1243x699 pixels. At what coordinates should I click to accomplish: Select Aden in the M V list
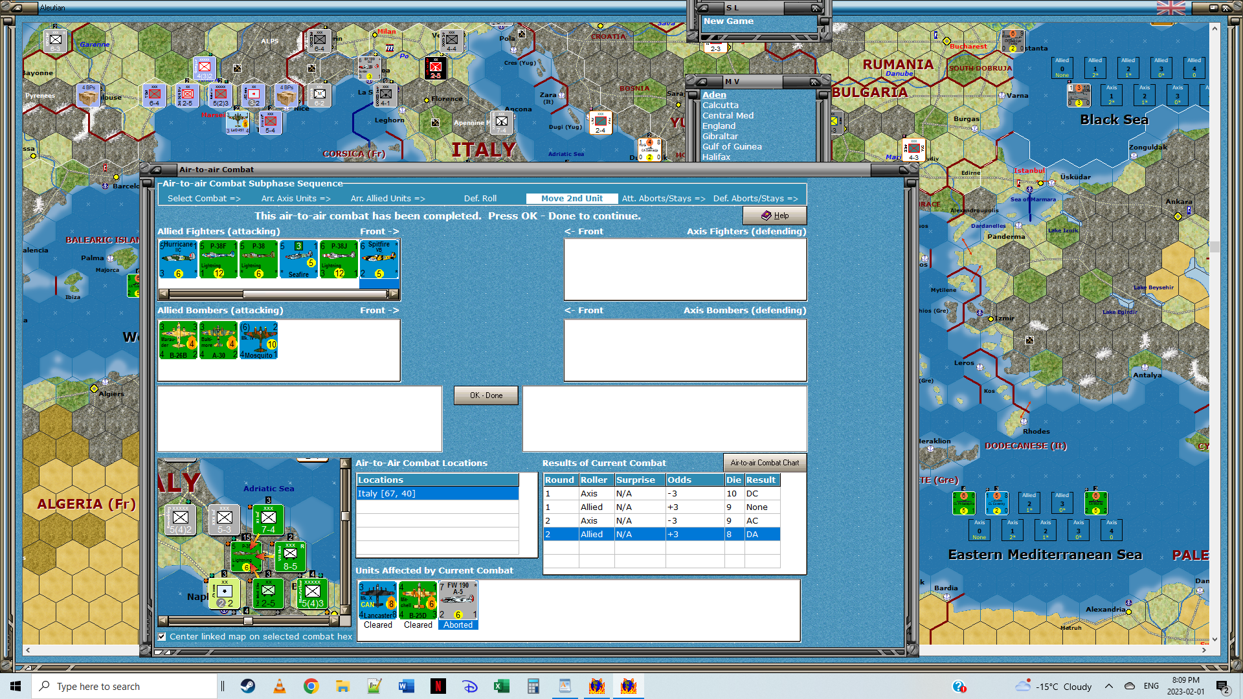[714, 95]
